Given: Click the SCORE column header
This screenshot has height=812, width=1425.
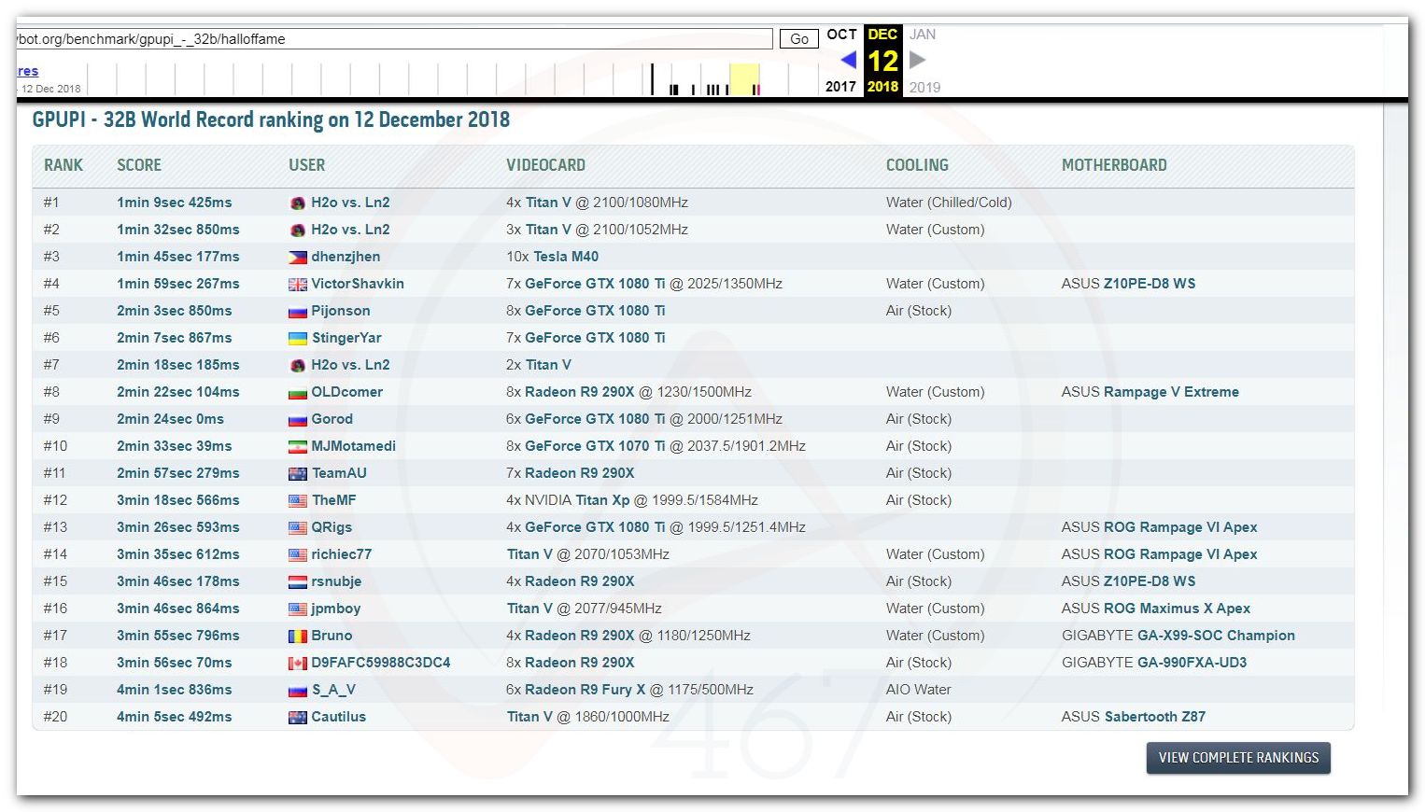Looking at the screenshot, I should pos(139,165).
